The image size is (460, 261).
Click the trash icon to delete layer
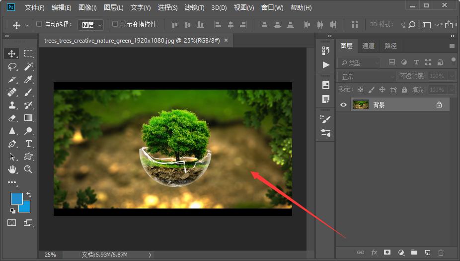pyautogui.click(x=440, y=252)
